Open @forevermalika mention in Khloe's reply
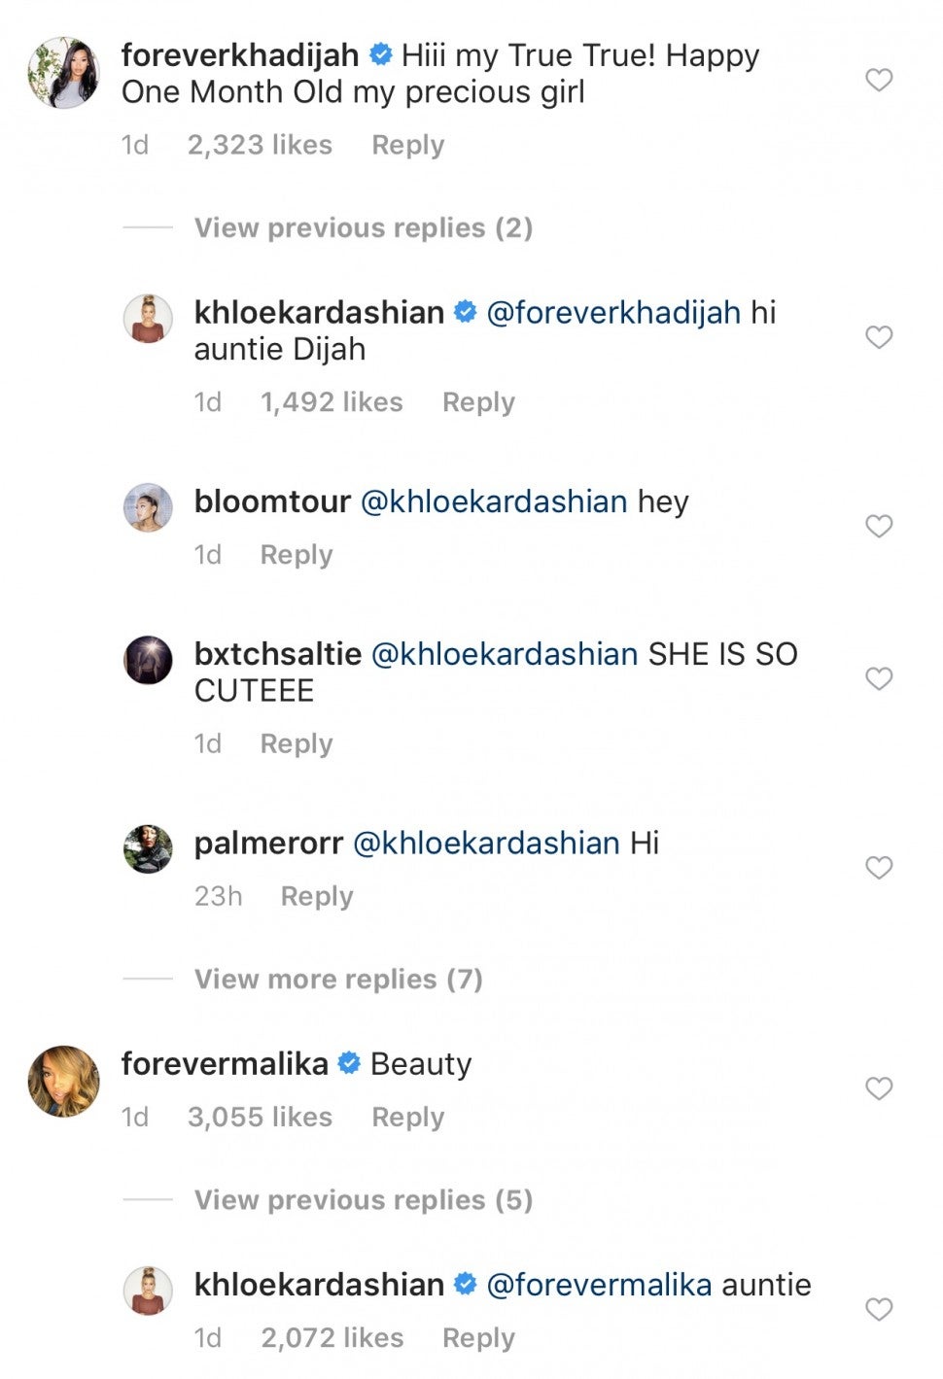943x1379 pixels. click(599, 1285)
